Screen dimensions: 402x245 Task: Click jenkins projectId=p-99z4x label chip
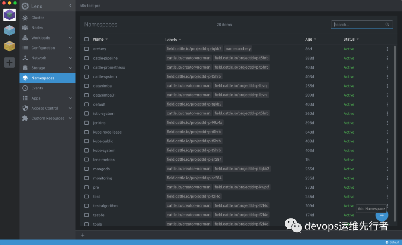coord(194,122)
